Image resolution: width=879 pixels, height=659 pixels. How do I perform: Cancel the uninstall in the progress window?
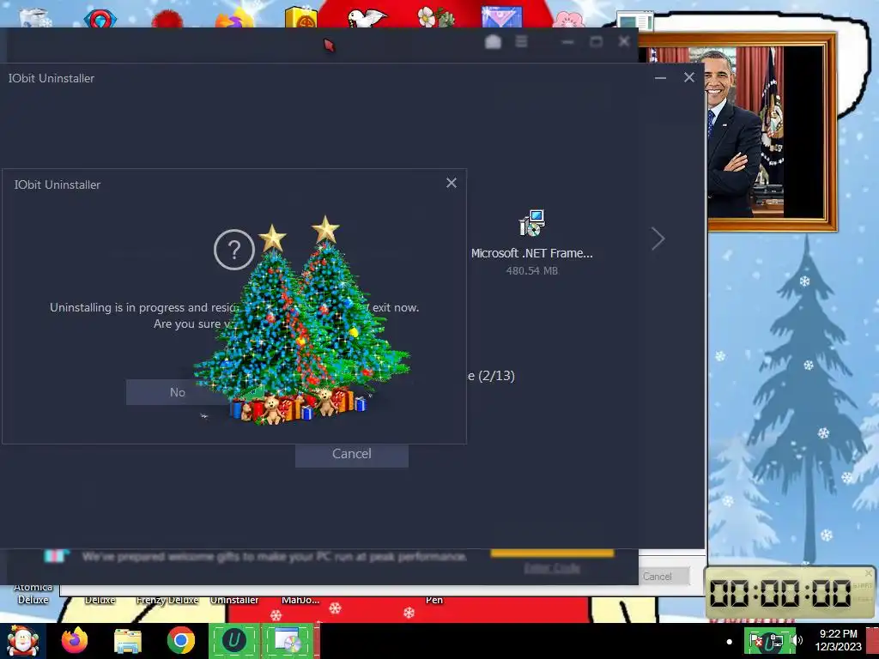351,454
